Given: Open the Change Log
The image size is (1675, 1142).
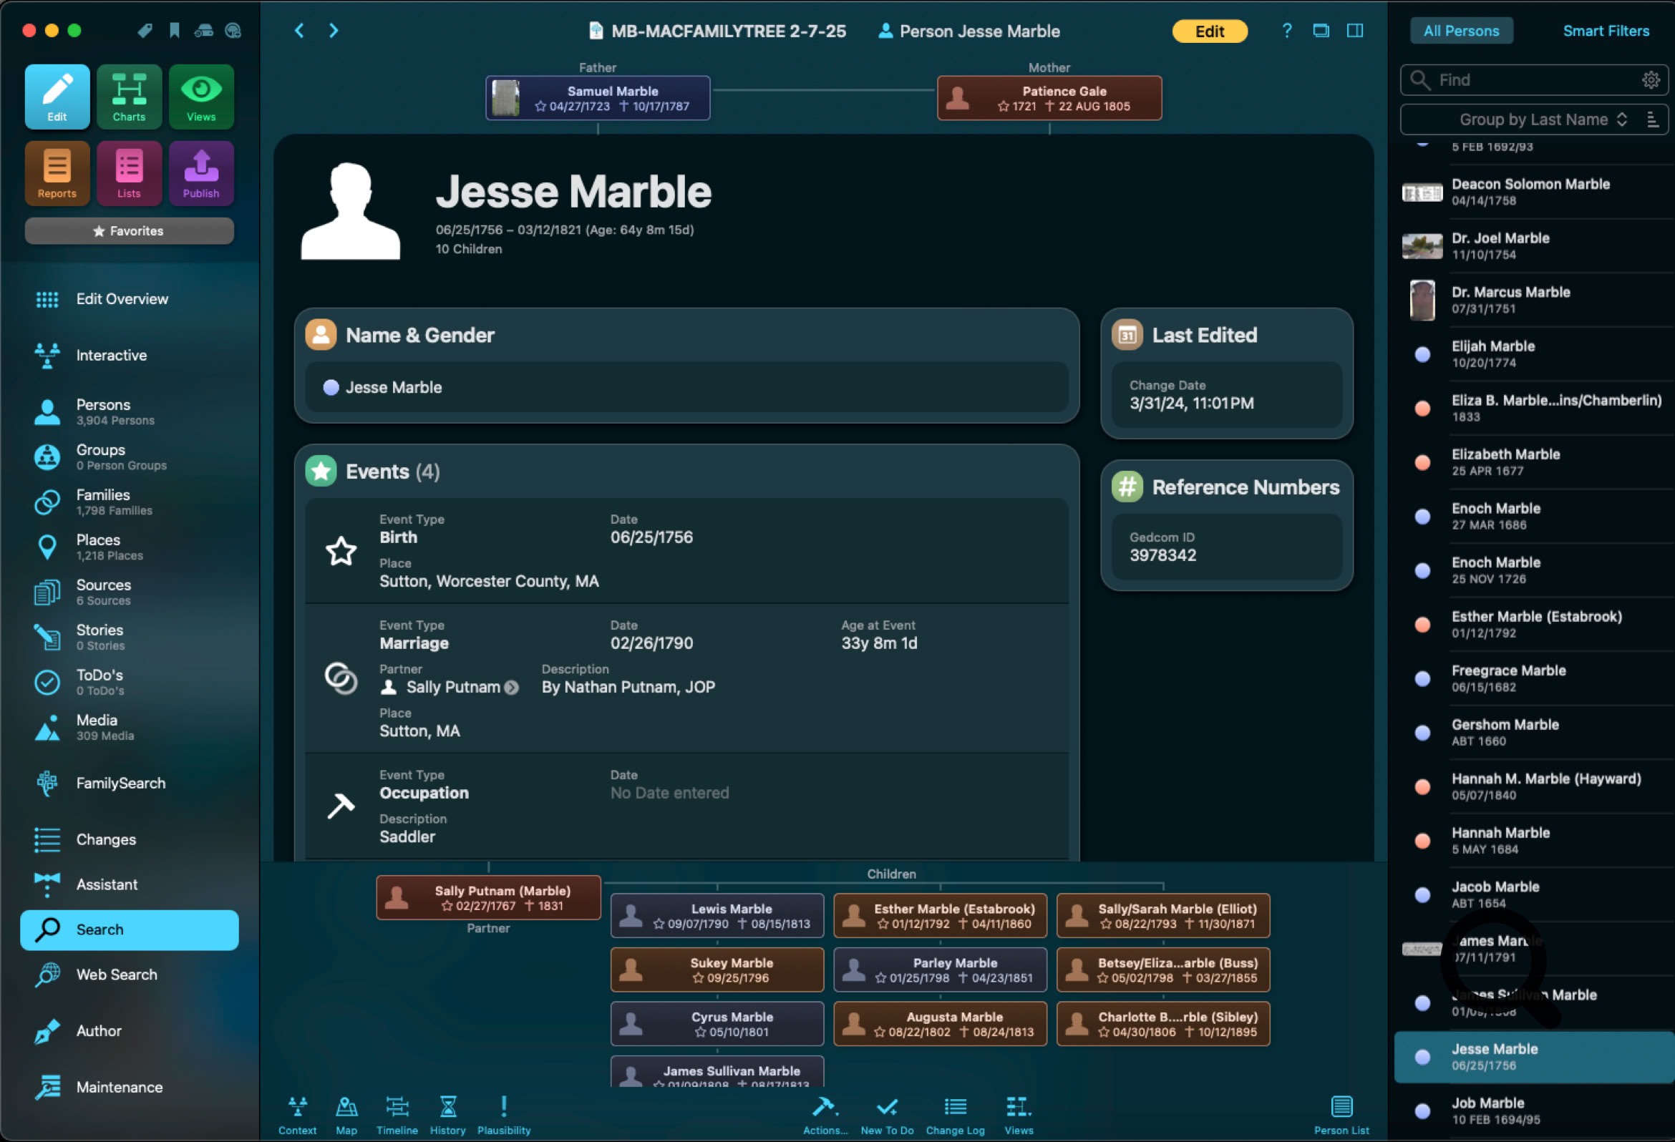Looking at the screenshot, I should (x=954, y=1113).
